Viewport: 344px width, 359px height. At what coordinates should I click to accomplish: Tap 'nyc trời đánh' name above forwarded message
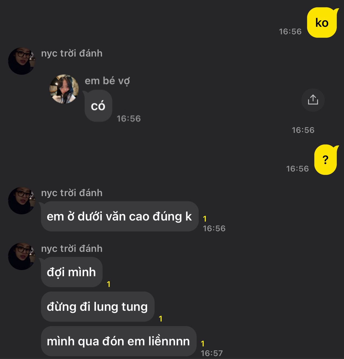point(72,53)
